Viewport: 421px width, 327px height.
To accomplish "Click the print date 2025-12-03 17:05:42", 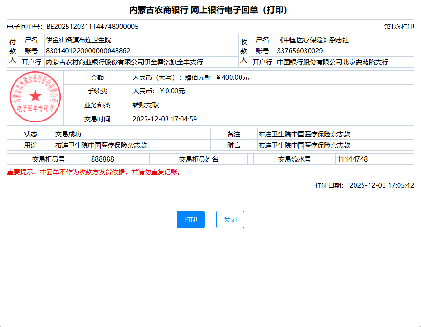I will point(381,185).
